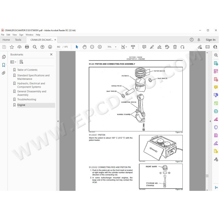Click the 70% zoom value field
Screen dimensions: 219x219
point(109,47)
